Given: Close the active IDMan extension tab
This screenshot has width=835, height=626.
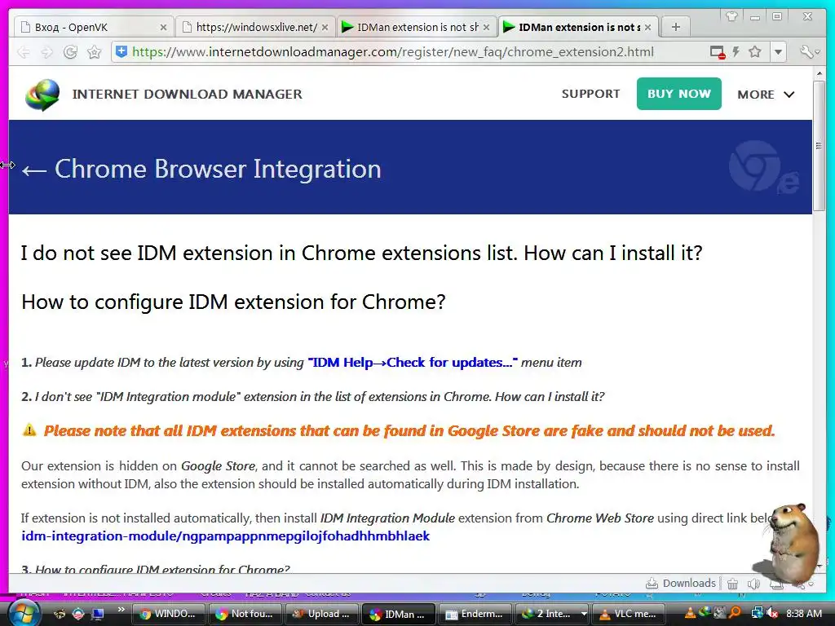Looking at the screenshot, I should (x=647, y=27).
